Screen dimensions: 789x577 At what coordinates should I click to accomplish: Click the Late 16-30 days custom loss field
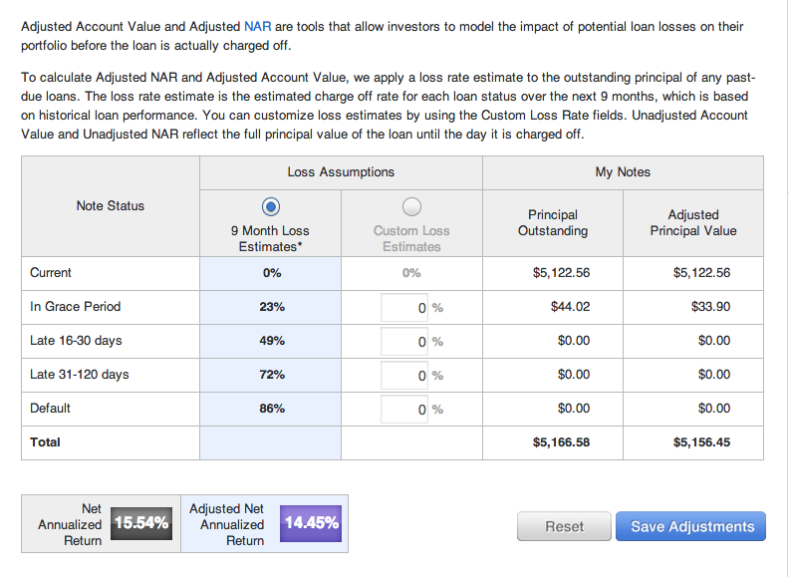[404, 342]
